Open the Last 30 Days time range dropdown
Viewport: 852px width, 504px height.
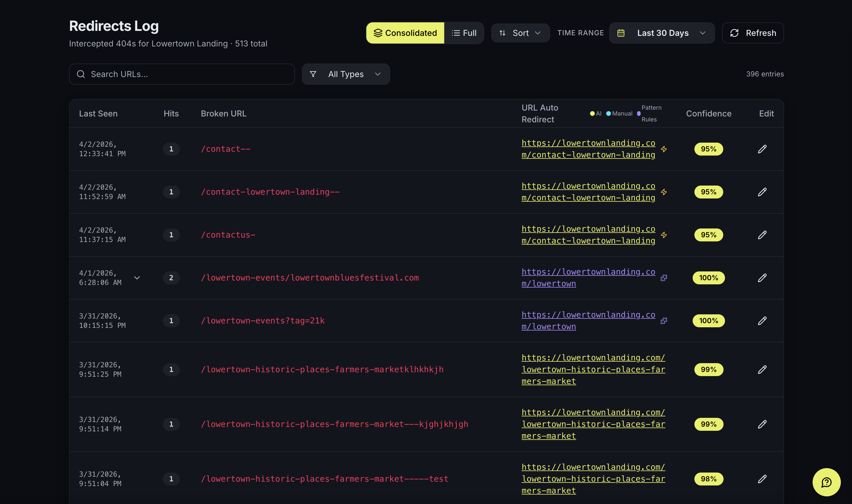(x=661, y=33)
